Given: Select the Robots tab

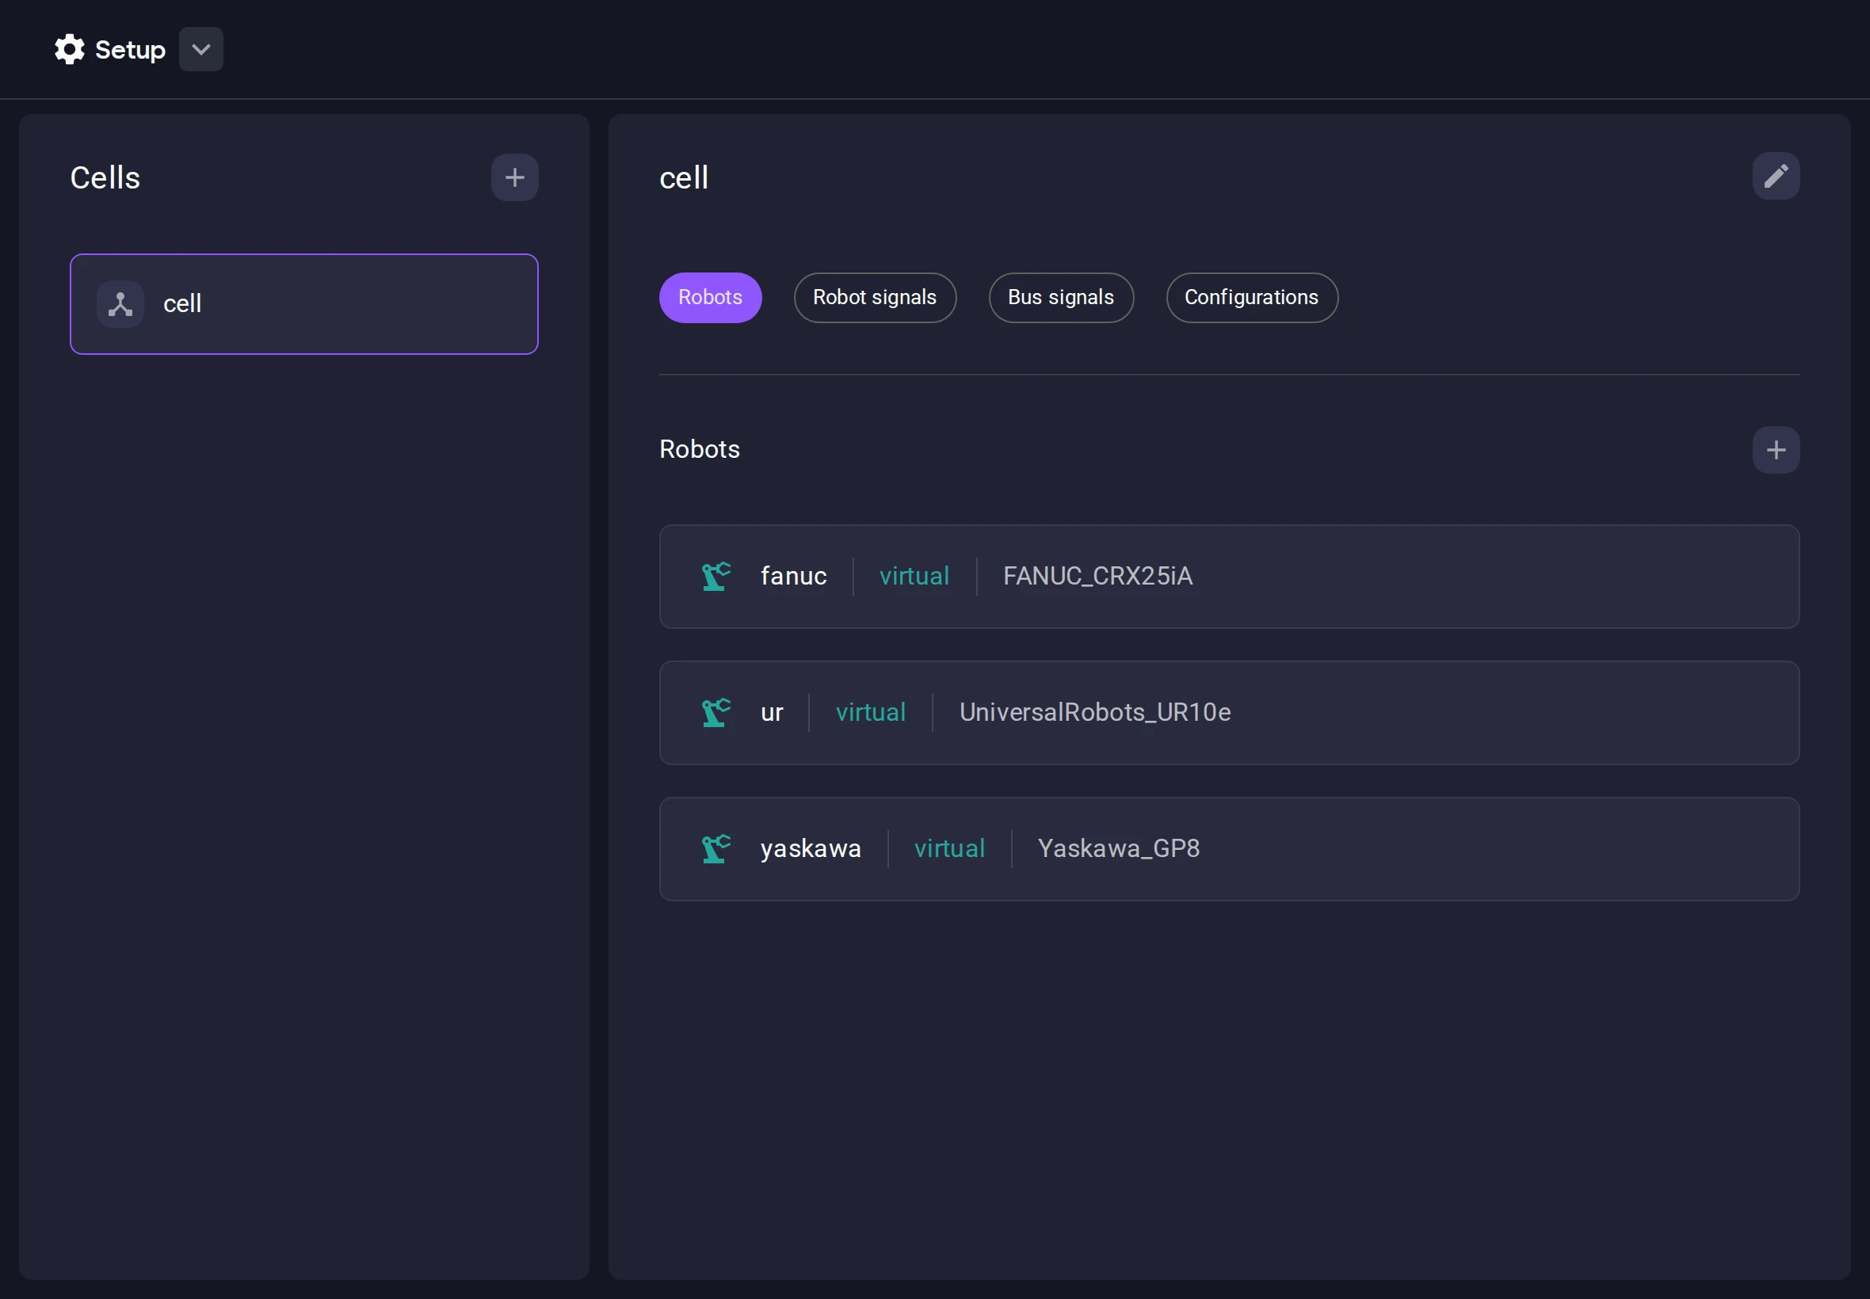Looking at the screenshot, I should click(709, 297).
